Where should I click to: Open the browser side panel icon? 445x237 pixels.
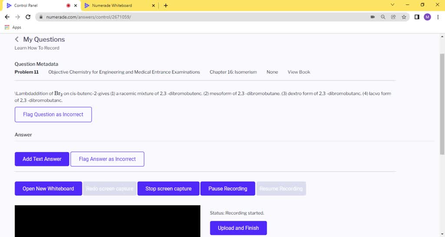pos(417,17)
